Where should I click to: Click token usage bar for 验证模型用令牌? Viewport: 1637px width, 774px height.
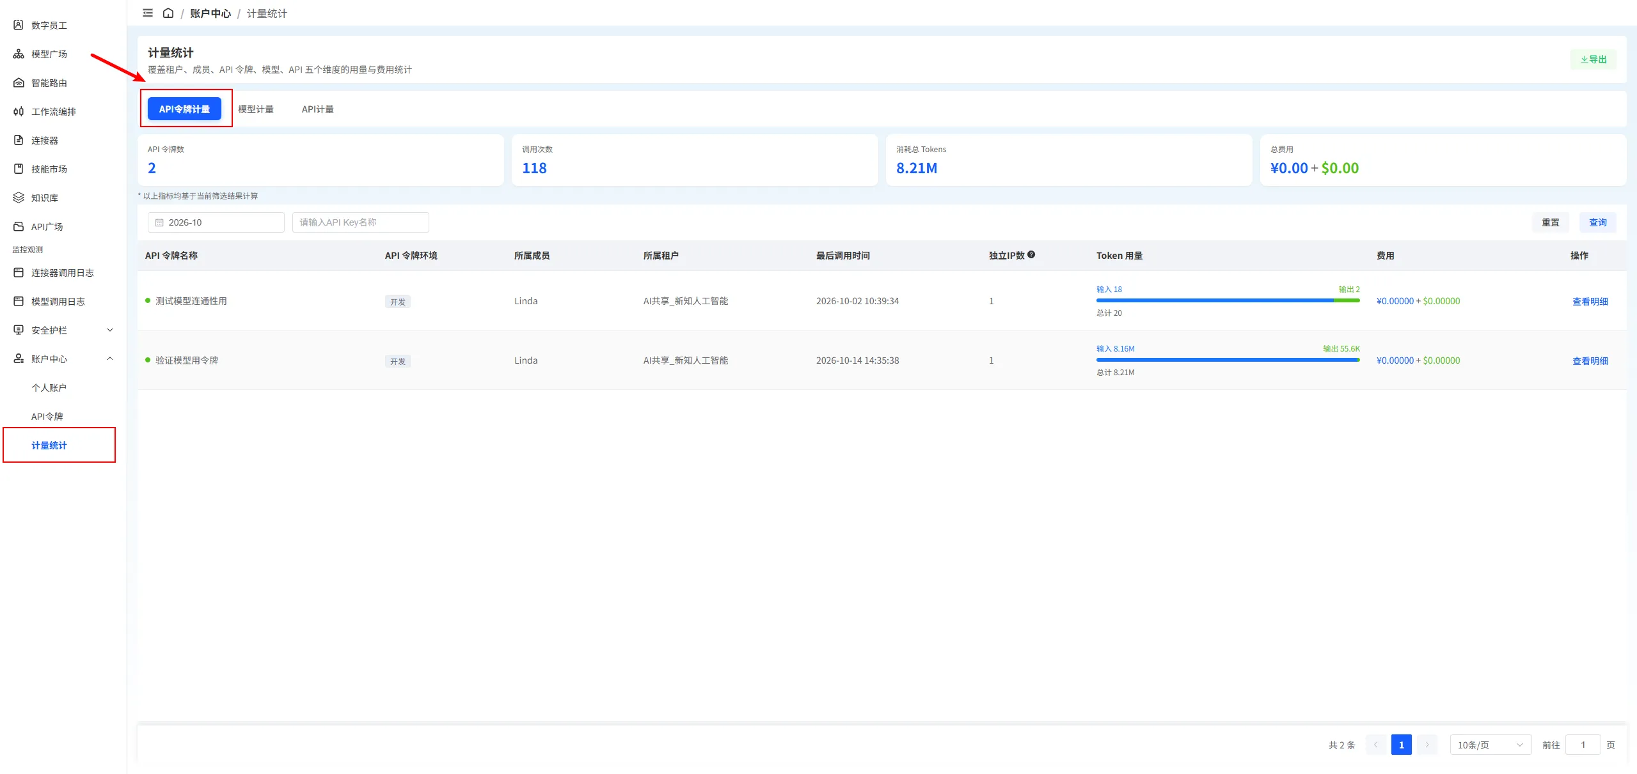(x=1228, y=360)
